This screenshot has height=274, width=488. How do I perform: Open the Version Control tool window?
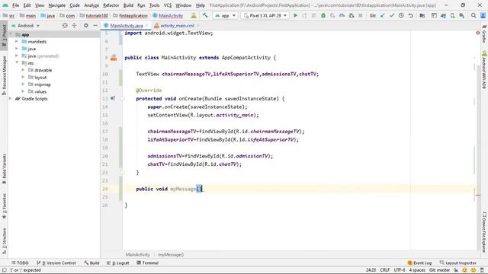coord(56,263)
